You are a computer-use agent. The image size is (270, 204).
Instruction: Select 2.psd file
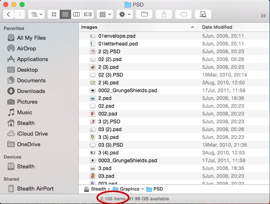pos(174,98)
